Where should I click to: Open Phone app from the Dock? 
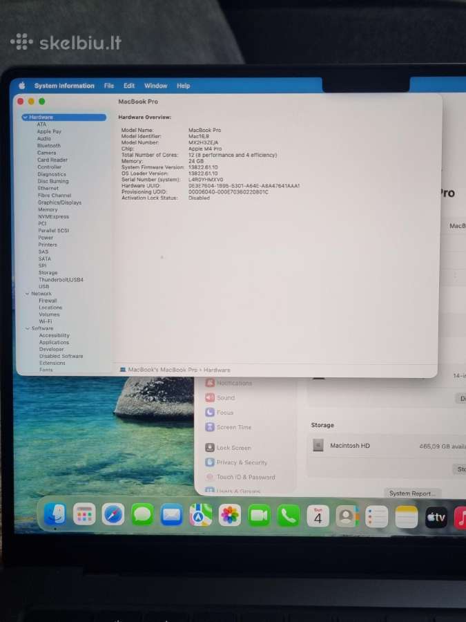(289, 516)
